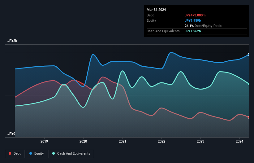The width and height of the screenshot is (254, 163).
Task: Toggle the Equity legend button
Action: coord(37,154)
